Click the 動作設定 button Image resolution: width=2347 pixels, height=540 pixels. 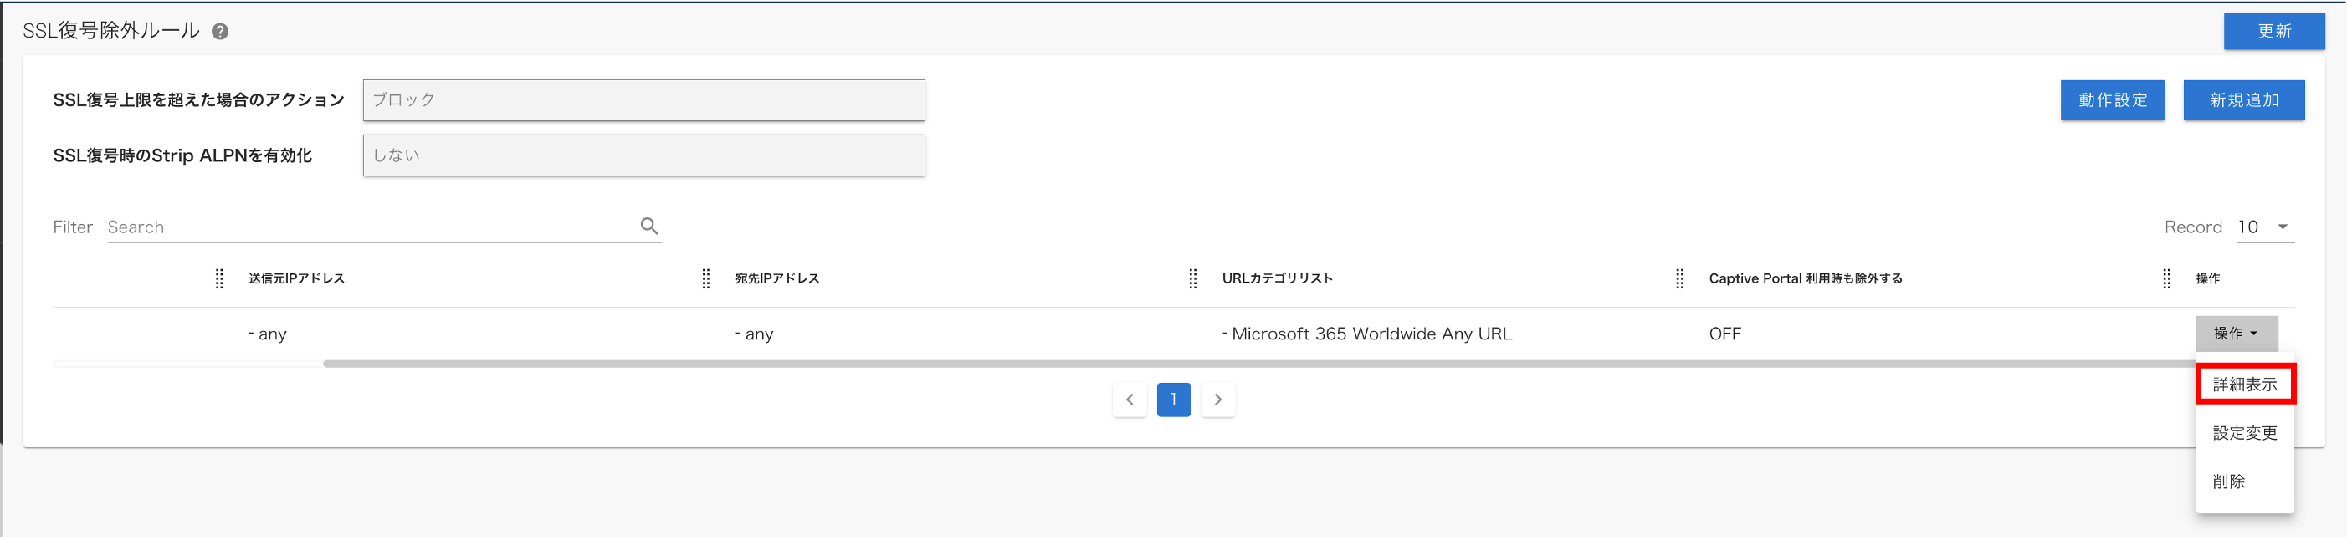pyautogui.click(x=2112, y=100)
